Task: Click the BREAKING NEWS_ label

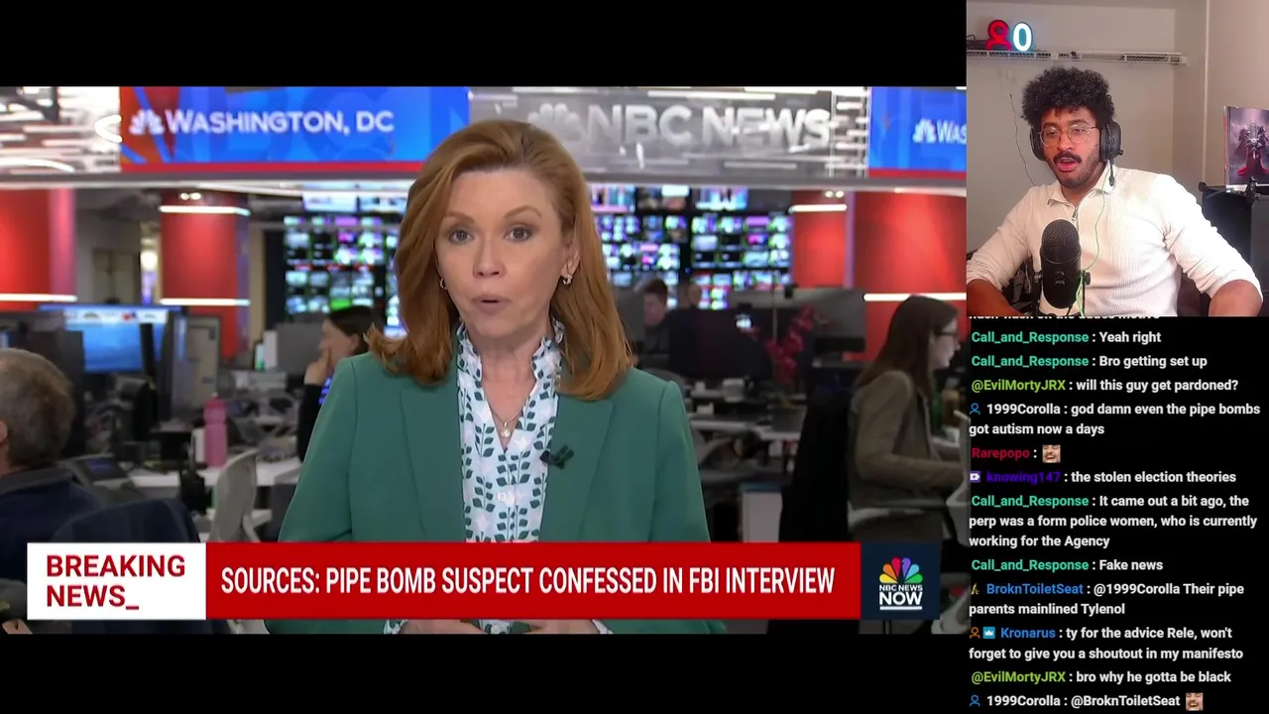Action: [116, 581]
